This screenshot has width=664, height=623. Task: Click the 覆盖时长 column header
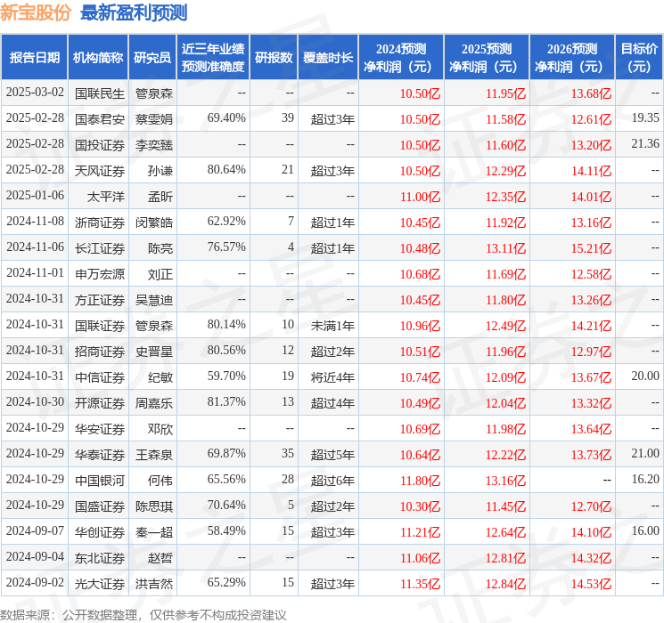pyautogui.click(x=328, y=57)
